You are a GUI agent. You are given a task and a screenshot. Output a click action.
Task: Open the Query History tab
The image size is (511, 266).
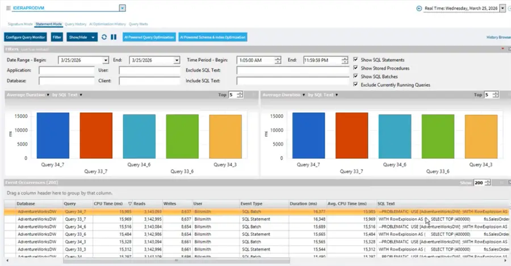click(76, 24)
